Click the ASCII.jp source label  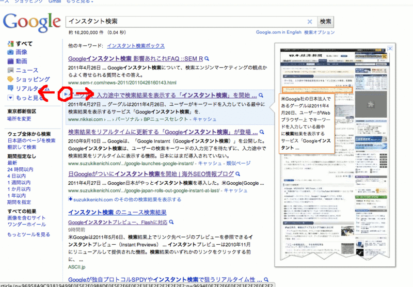pyautogui.click(x=76, y=267)
